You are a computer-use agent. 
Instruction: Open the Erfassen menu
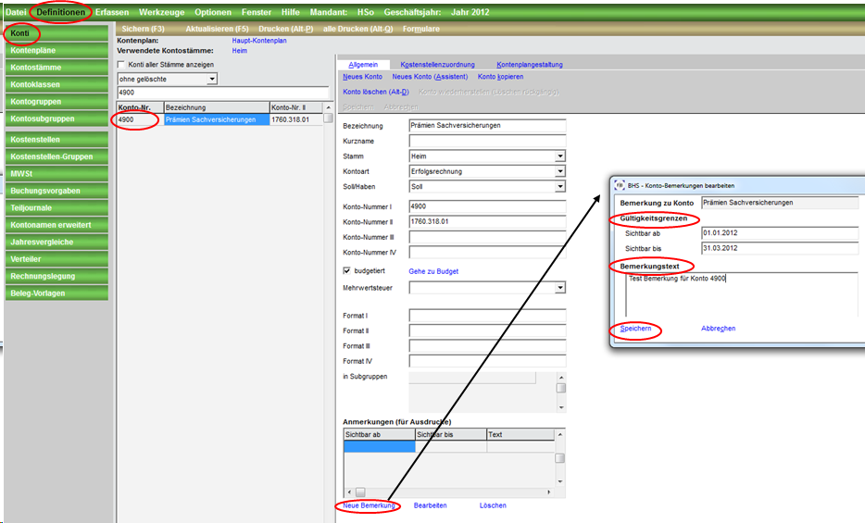[x=112, y=12]
